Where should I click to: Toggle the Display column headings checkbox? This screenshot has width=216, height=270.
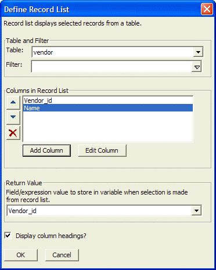click(8, 236)
